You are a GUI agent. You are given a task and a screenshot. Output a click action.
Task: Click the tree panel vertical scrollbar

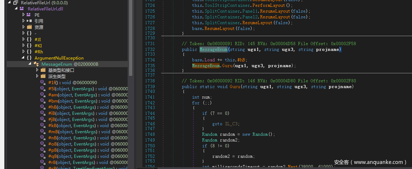tap(130, 36)
